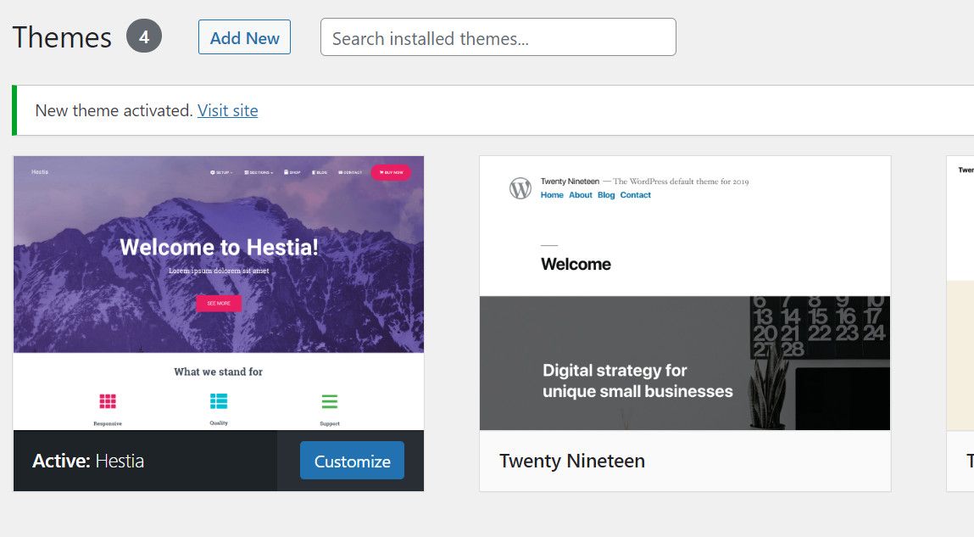Click the Add New button
Viewport: 974px width, 537px height.
click(244, 37)
